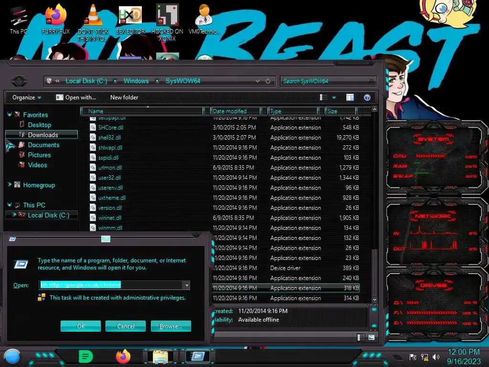Open the green notes taskbar app
The image size is (489, 367).
[x=86, y=356]
